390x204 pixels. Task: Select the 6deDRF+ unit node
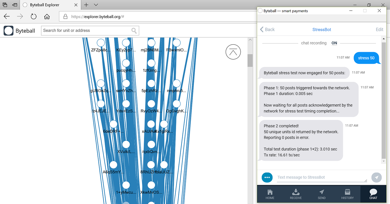point(113,124)
